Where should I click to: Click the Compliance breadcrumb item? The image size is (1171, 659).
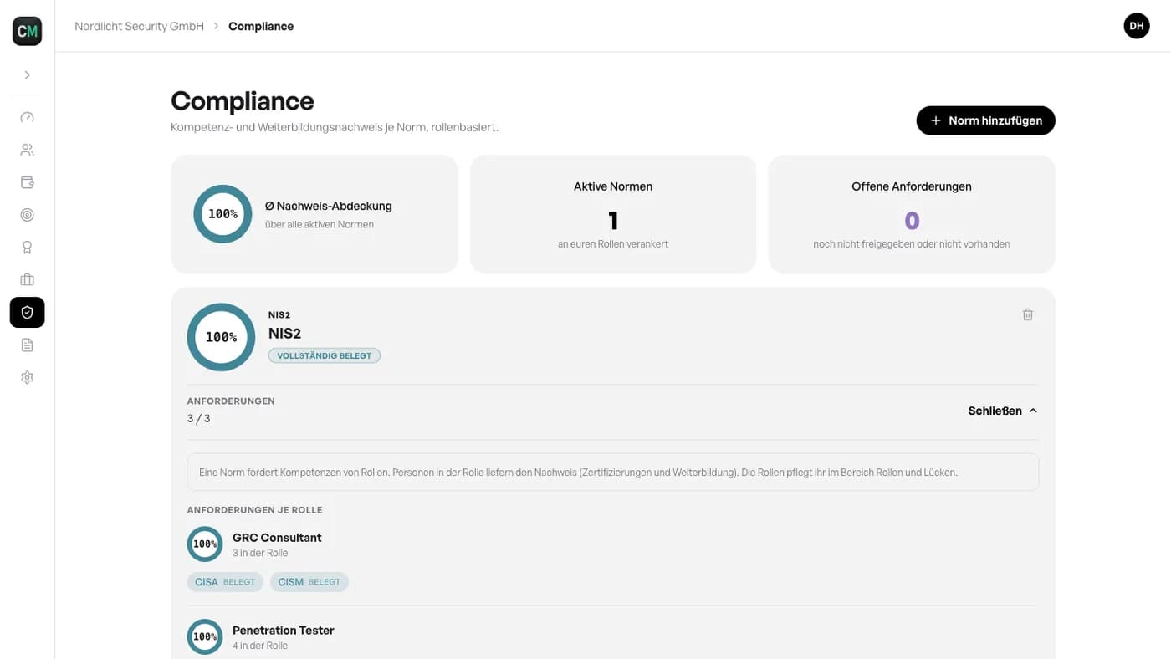point(261,26)
